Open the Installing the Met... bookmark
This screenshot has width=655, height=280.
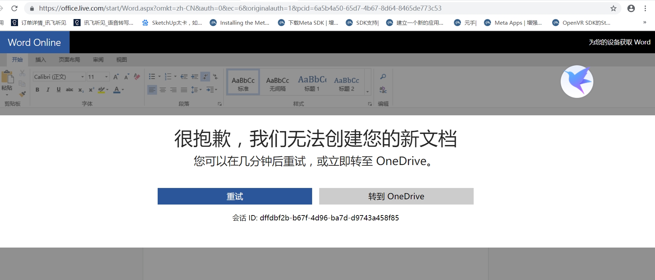click(240, 23)
